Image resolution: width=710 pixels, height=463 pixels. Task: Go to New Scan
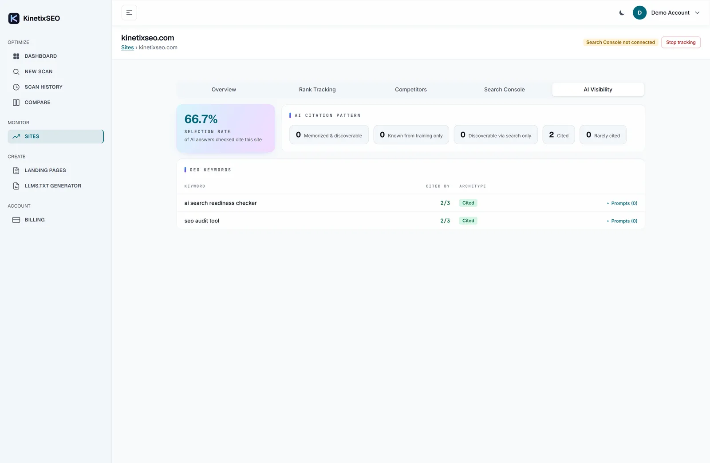55,71
